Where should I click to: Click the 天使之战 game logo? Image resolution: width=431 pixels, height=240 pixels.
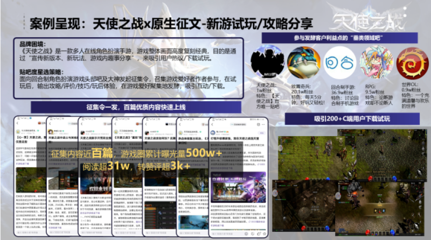[369, 20]
